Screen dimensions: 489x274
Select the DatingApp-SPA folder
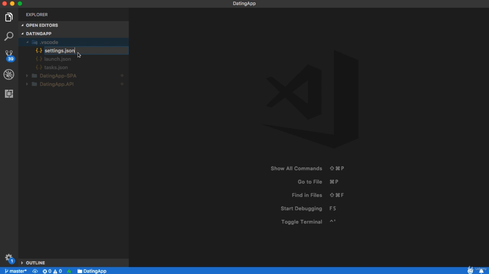pos(58,76)
